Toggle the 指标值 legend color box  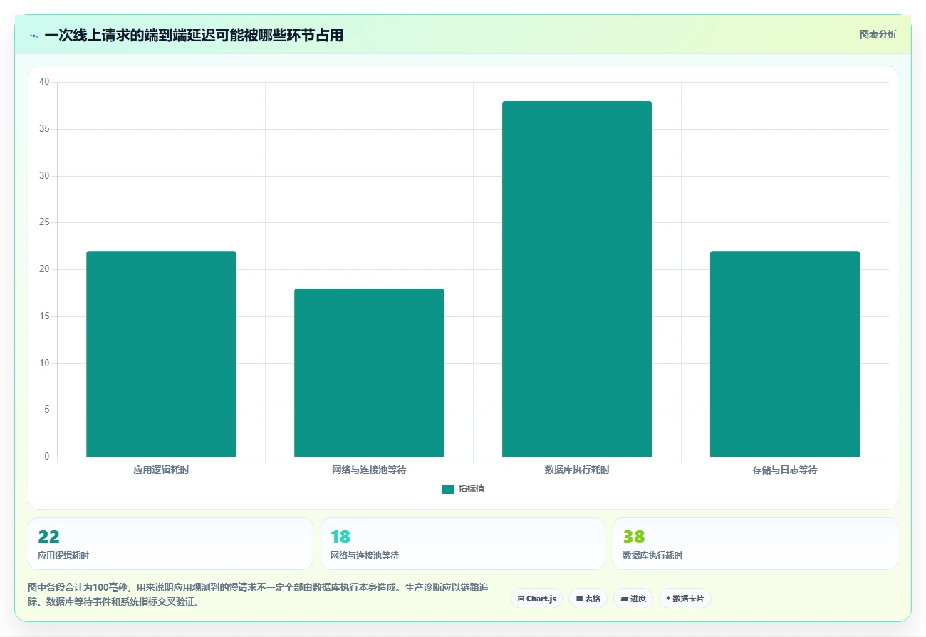(x=448, y=489)
